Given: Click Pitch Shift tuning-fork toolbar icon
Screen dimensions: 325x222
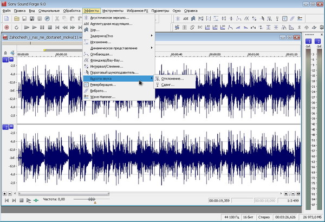Looking at the screenshot, I should pyautogui.click(x=277, y=18).
